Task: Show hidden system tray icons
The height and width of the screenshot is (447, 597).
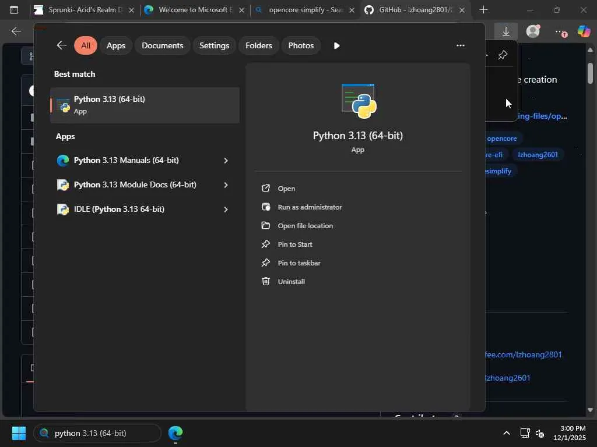Action: click(x=507, y=433)
